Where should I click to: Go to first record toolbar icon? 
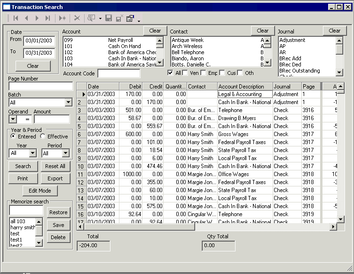(16, 18)
